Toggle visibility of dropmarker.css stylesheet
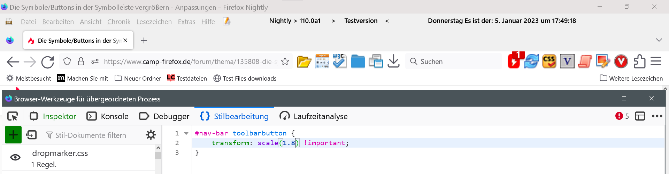The width and height of the screenshot is (669, 174). pyautogui.click(x=15, y=157)
